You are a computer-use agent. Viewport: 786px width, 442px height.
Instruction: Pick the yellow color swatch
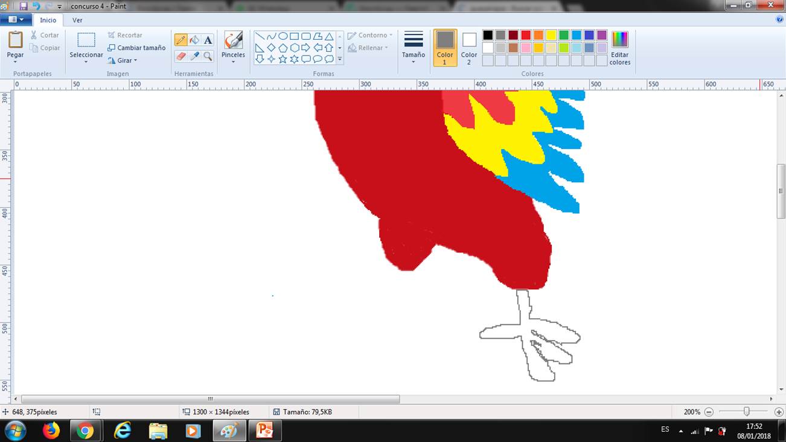[x=551, y=35]
